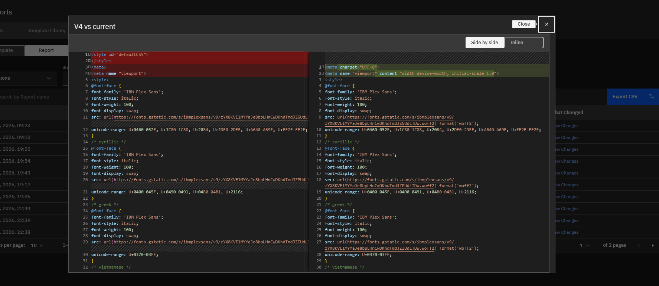
Task: Switch the diff view to Inline
Action: [523, 43]
